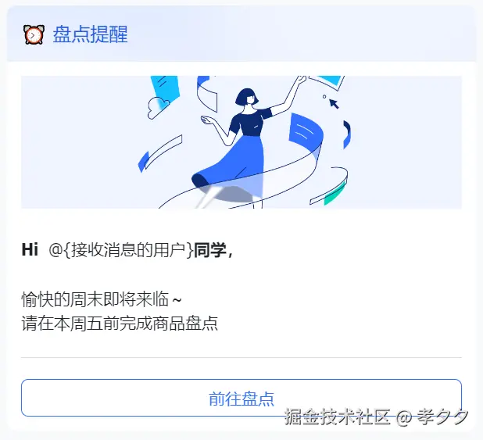Select the @{接收消息的用户} mention
Screen dimensions: 483x440
tap(121, 249)
